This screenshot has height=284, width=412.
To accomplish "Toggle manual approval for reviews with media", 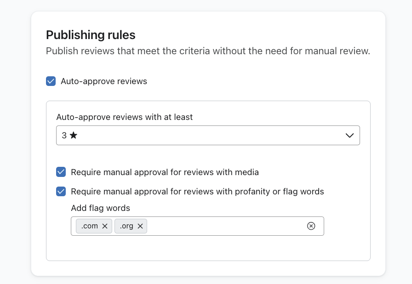I will tap(61, 172).
